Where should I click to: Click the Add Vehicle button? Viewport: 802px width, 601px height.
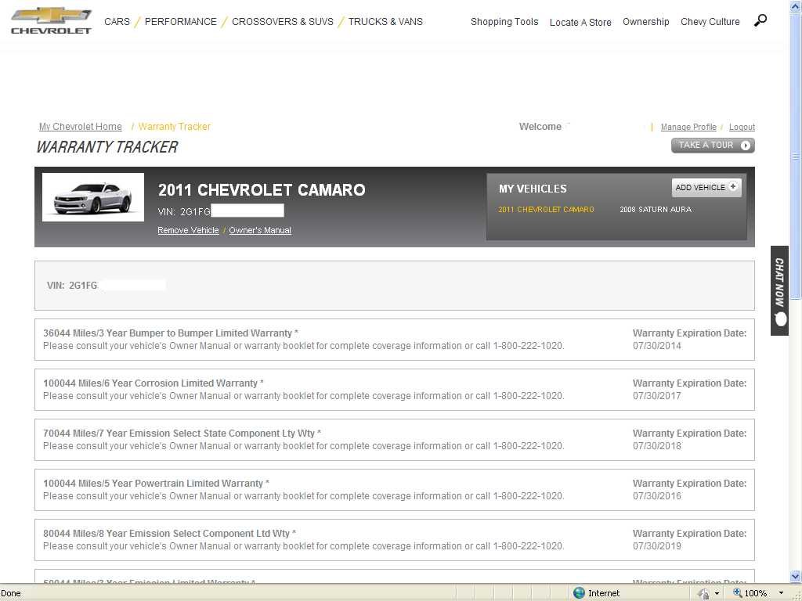[706, 188]
